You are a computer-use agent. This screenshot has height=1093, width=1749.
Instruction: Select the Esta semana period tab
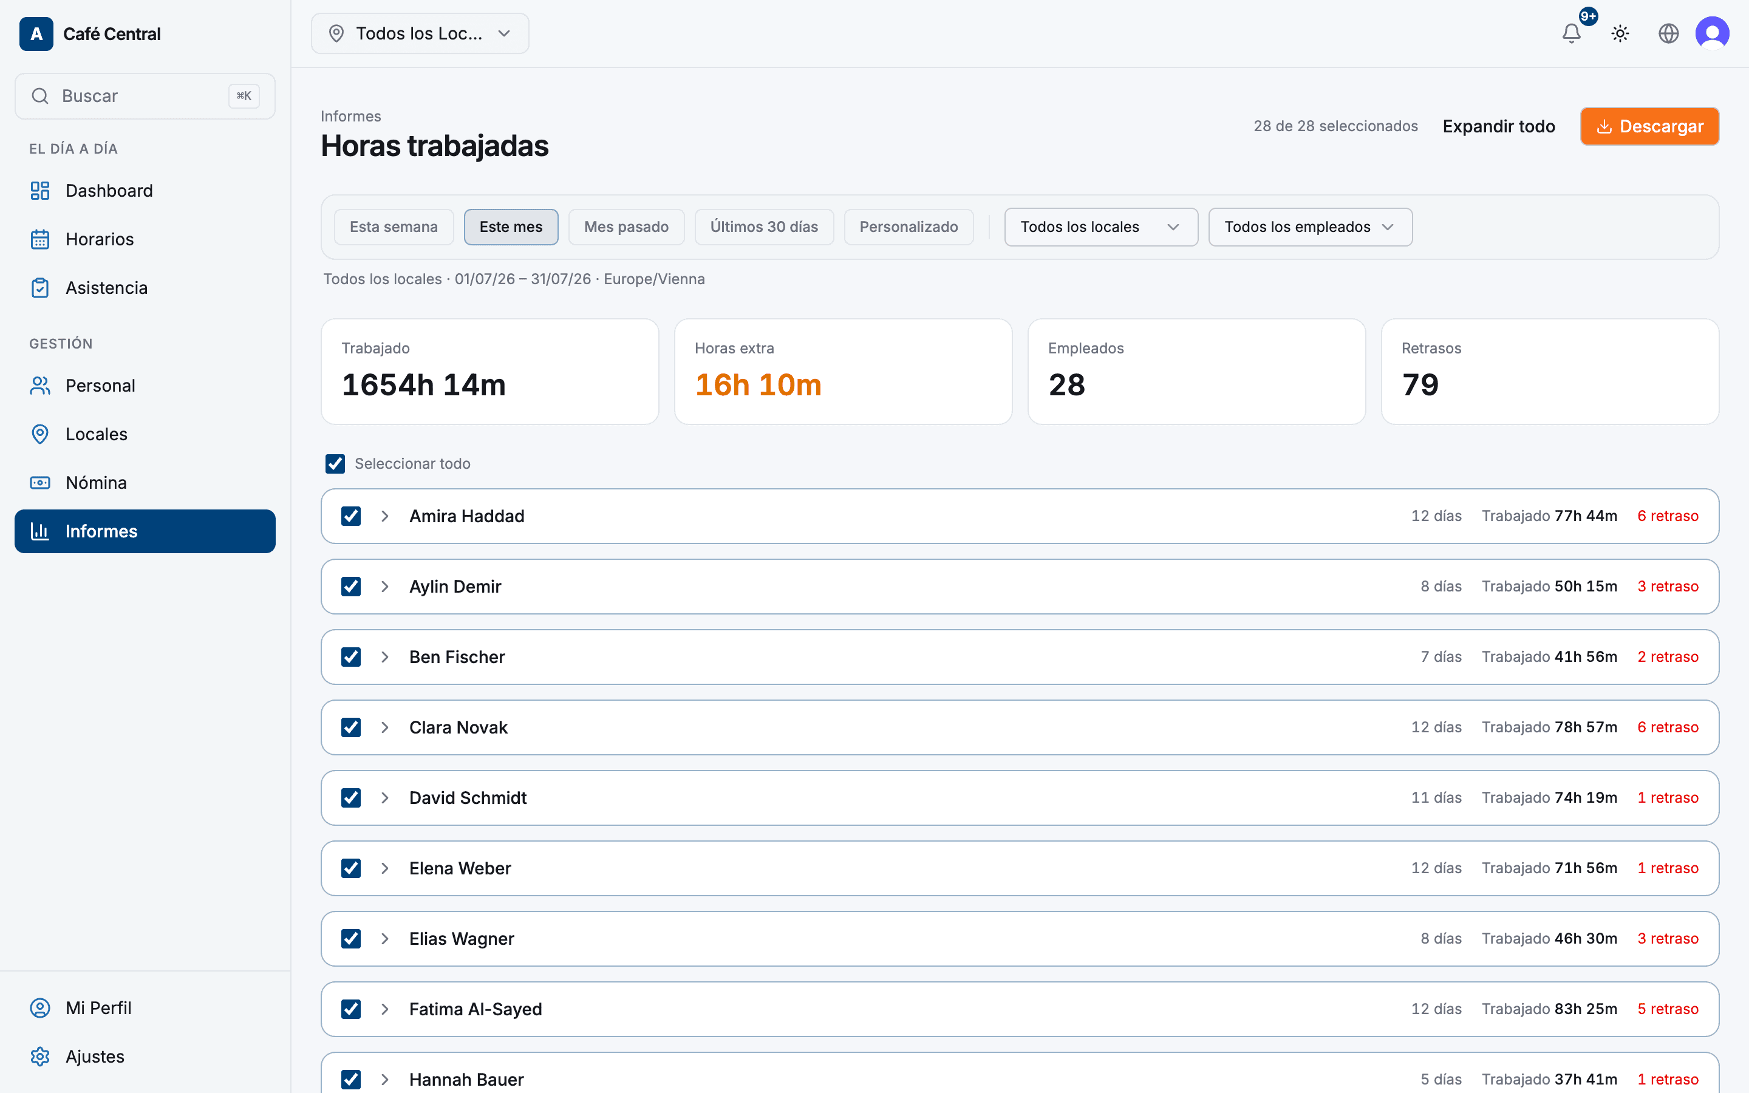point(394,227)
